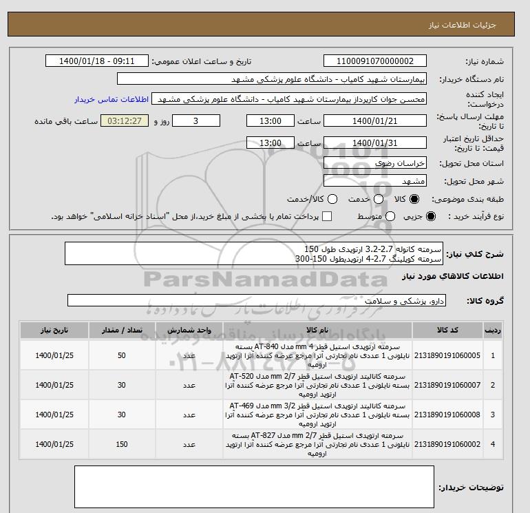
Task: Click the delivery province field خراسان رضوی
Action: click(375, 163)
